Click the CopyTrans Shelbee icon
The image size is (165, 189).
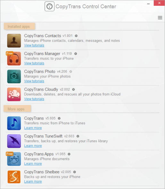coord(14,177)
